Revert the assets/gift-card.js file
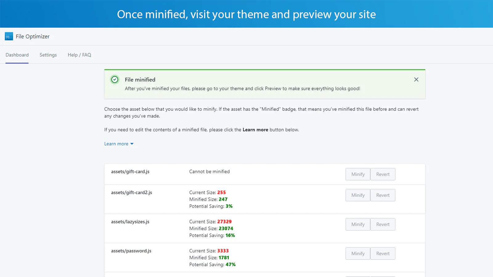 (383, 174)
